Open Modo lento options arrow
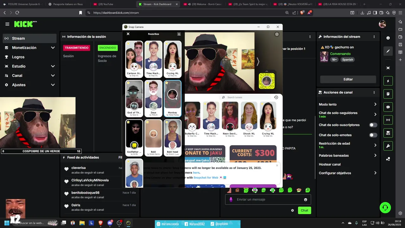Image resolution: width=405 pixels, height=228 pixels. pyautogui.click(x=375, y=104)
